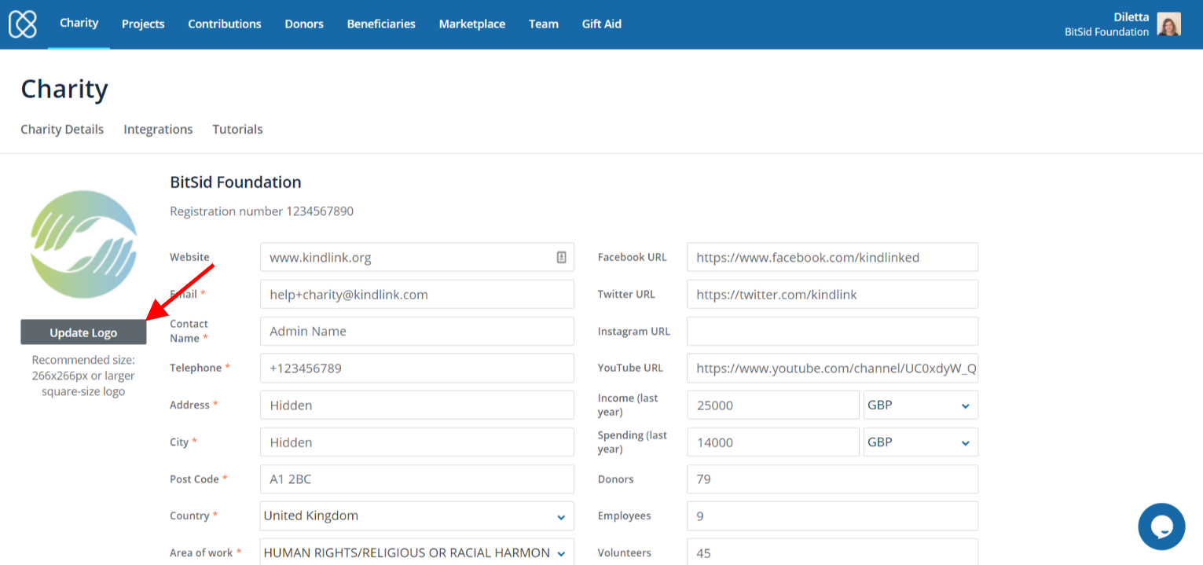Screen dimensions: 1203x565
Task: Open the Charity nav tab
Action: [79, 23]
